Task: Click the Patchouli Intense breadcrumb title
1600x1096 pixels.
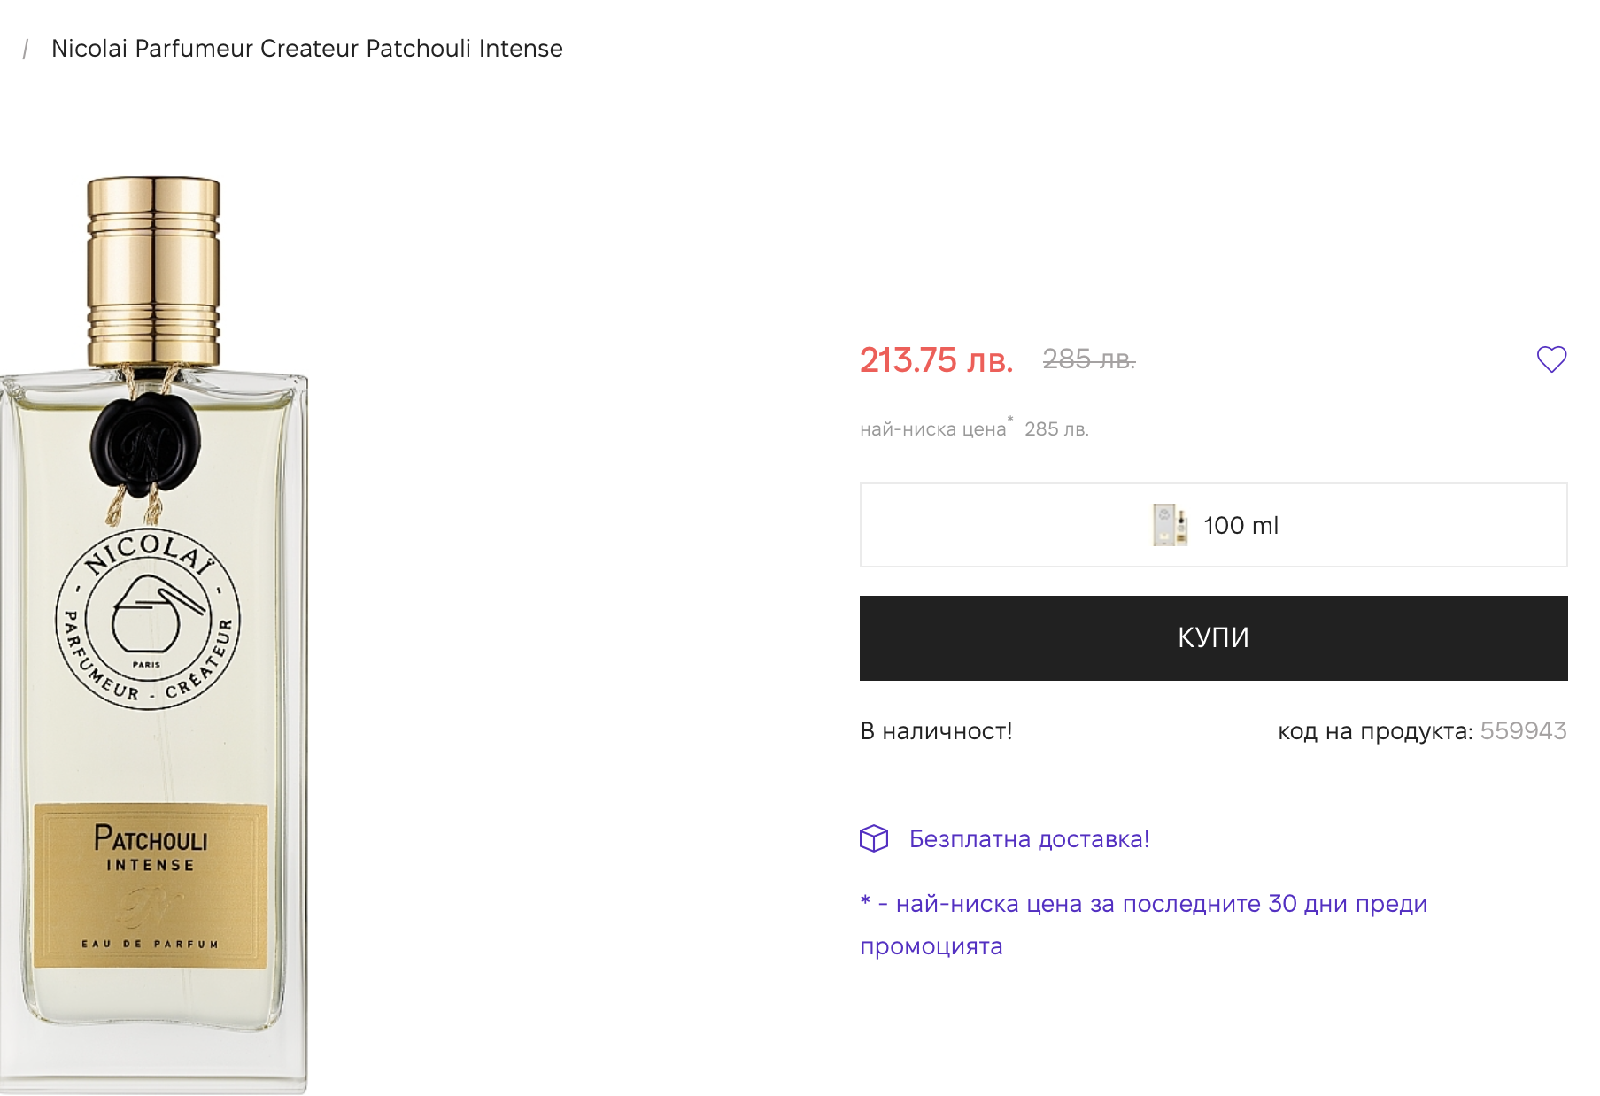Action: (x=306, y=49)
